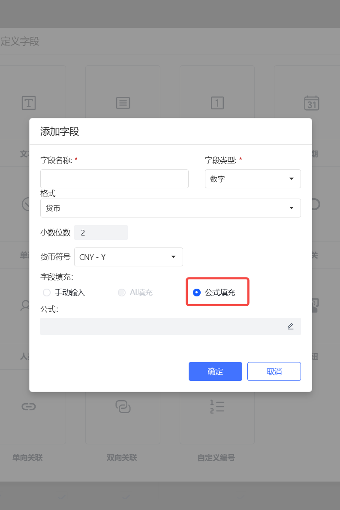Focus the 字段名称 text input
This screenshot has width=340, height=510.
pyautogui.click(x=114, y=179)
